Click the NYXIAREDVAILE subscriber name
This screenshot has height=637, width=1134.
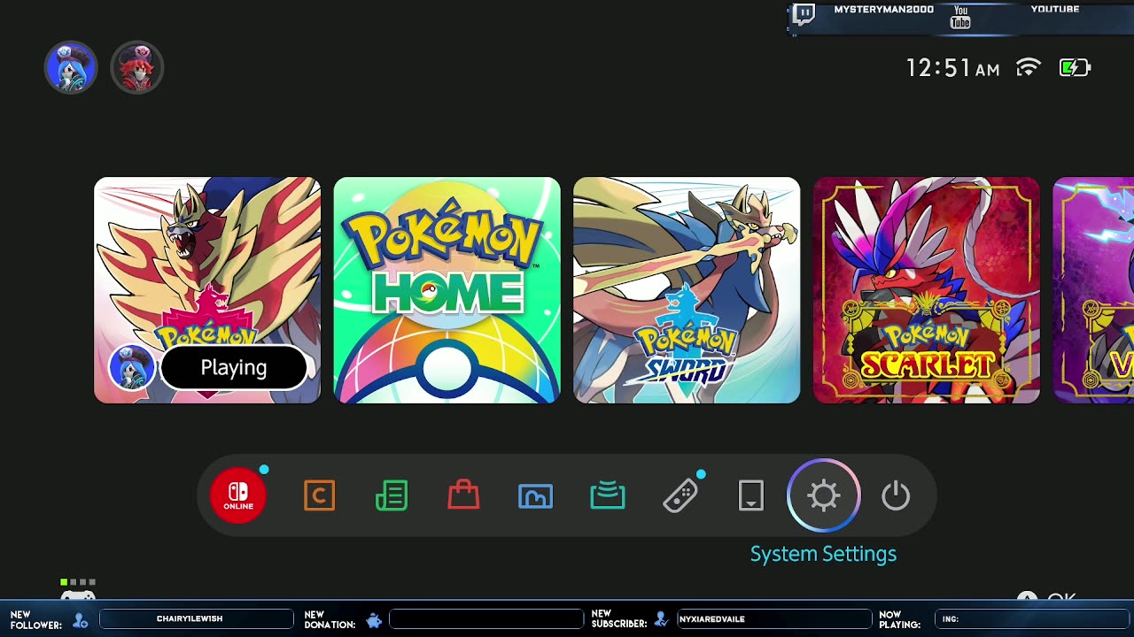[713, 619]
